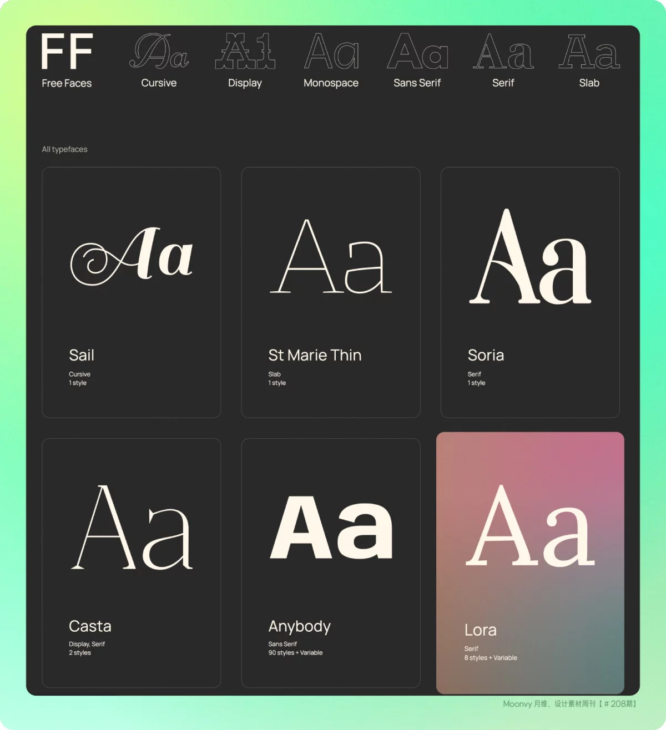
Task: Select the Display category icon
Action: tap(245, 51)
